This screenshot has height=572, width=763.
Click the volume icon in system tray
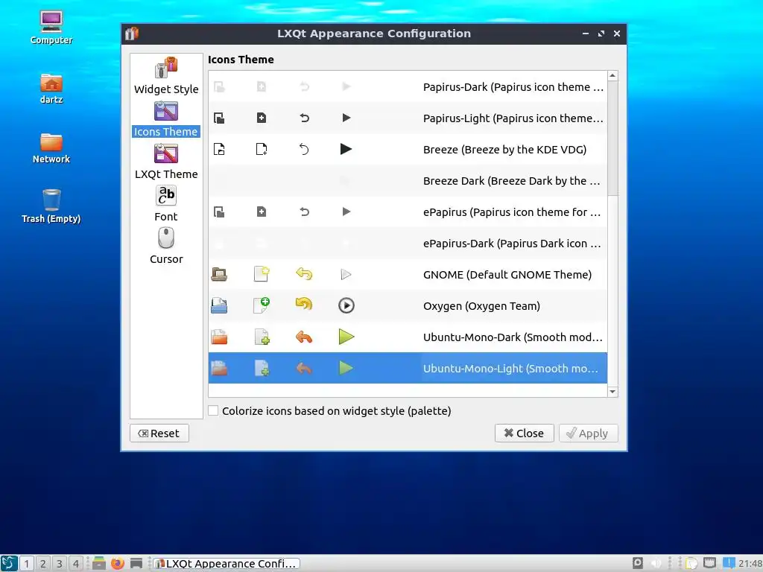coord(656,563)
